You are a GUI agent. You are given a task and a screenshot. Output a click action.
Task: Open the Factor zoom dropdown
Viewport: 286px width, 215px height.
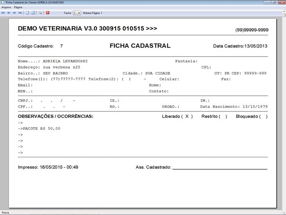77,13
